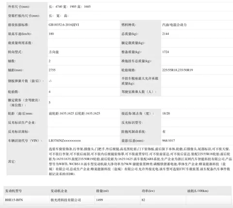Screen dimensions: 233x208
Task: Click the VIN value LB378JNZ
Action: [x=65, y=141]
